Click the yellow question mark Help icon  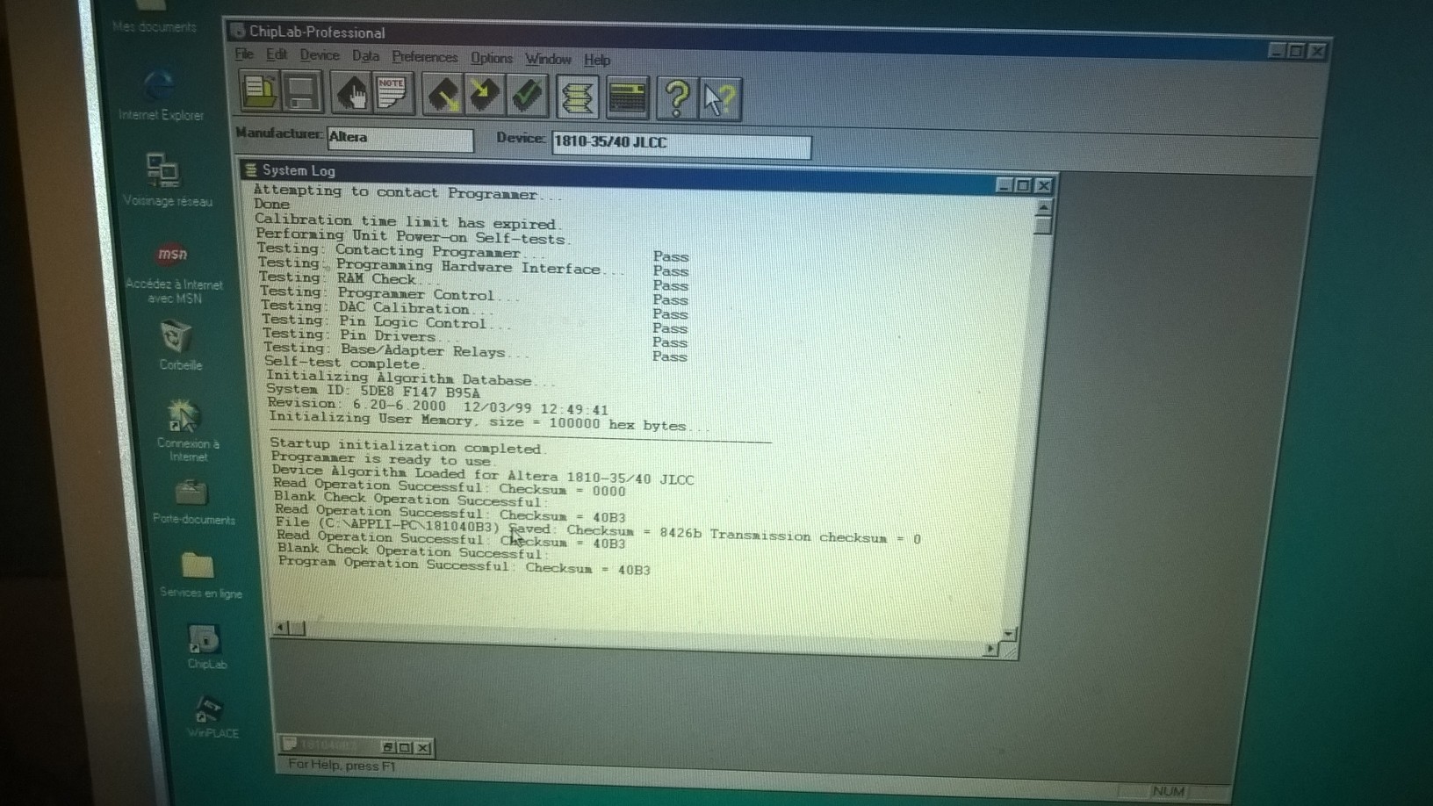pyautogui.click(x=676, y=99)
